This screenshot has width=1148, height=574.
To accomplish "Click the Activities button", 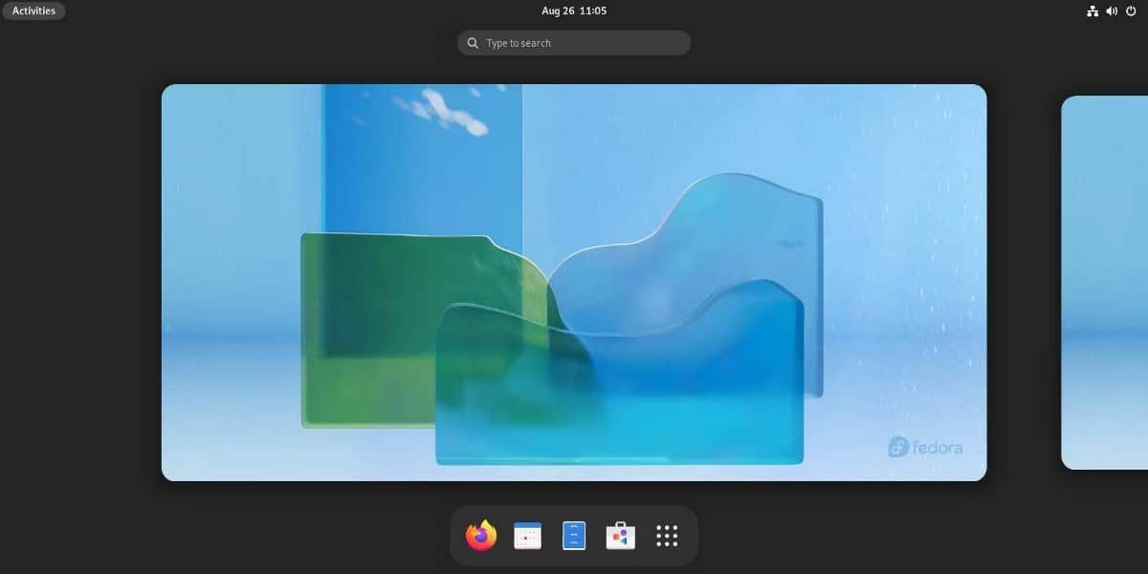I will tap(33, 11).
